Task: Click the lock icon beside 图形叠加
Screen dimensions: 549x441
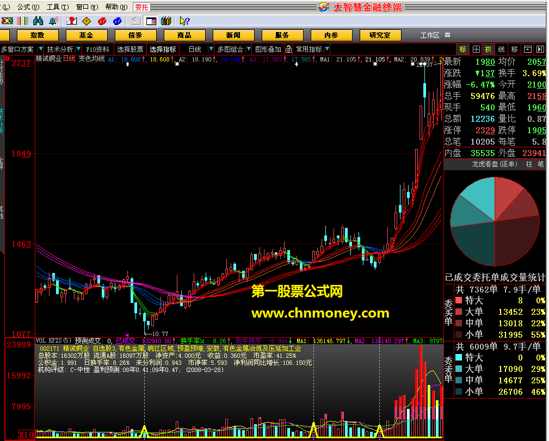Action: (288, 49)
